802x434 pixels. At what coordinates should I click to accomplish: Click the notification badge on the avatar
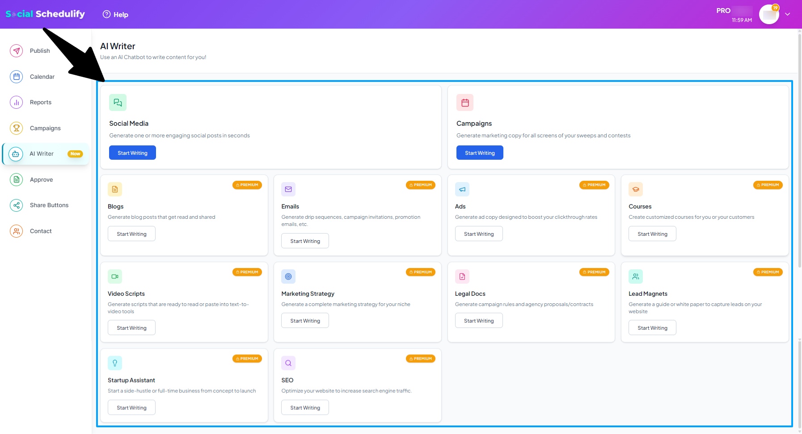pos(776,7)
